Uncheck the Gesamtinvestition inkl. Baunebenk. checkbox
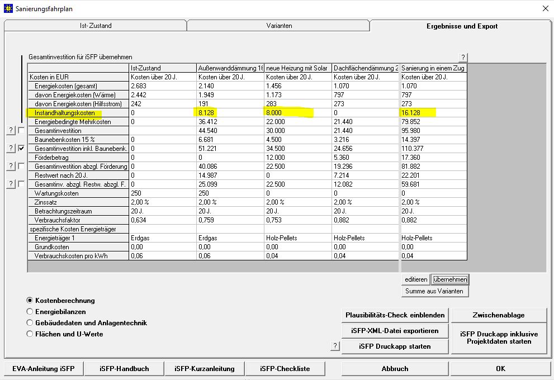 (x=21, y=148)
